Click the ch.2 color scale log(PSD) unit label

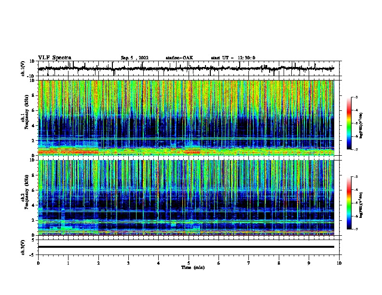361,205
